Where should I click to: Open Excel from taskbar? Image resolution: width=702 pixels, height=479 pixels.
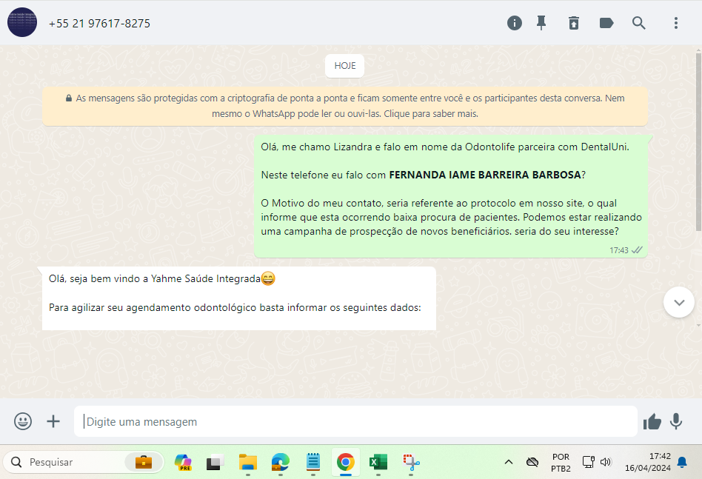coord(378,462)
